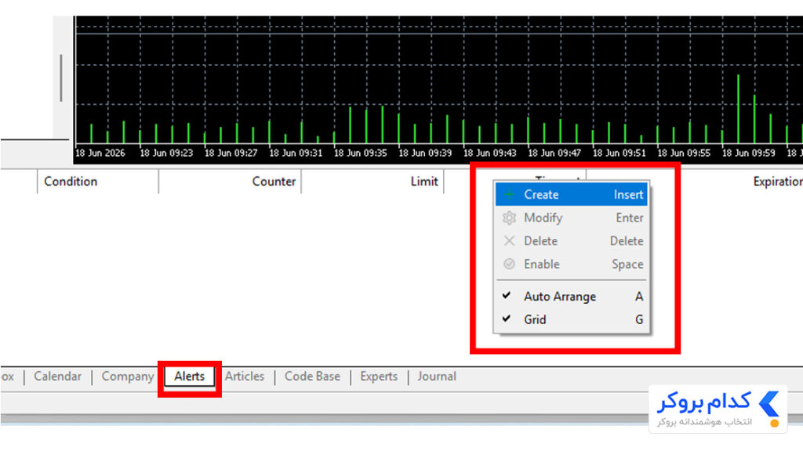Image resolution: width=803 pixels, height=451 pixels.
Task: Click the Condition column header
Action: 98,182
